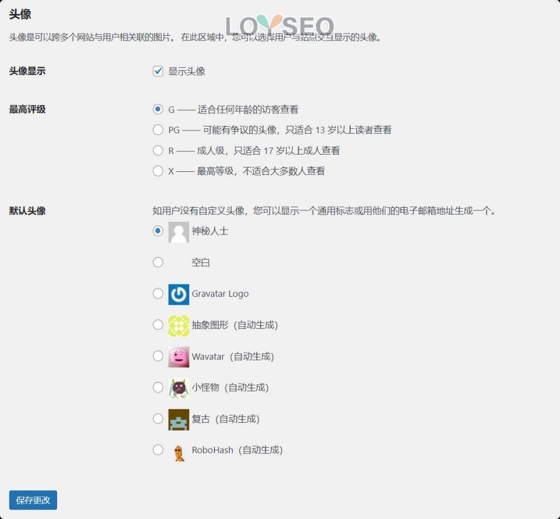
Task: Click the 复古 retro pixel avatar icon
Action: click(178, 418)
